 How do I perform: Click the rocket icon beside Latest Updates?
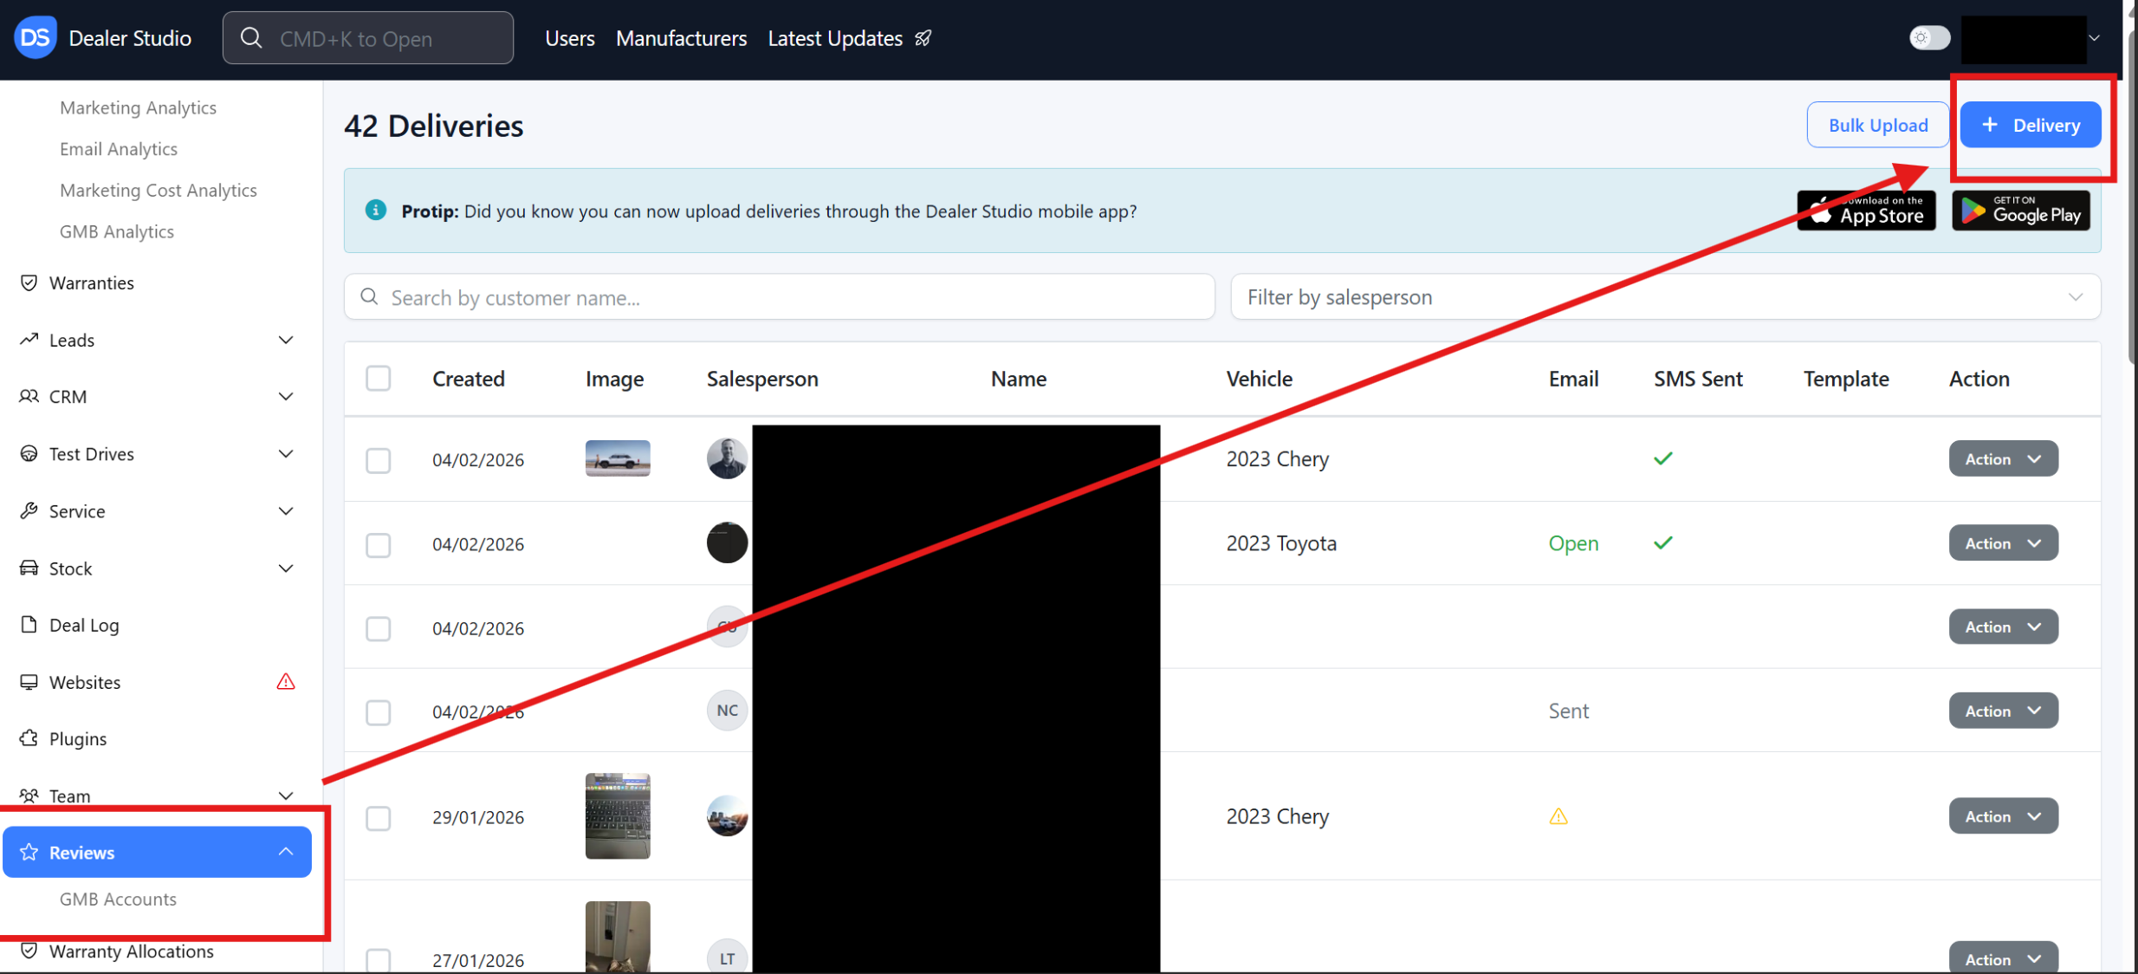923,38
